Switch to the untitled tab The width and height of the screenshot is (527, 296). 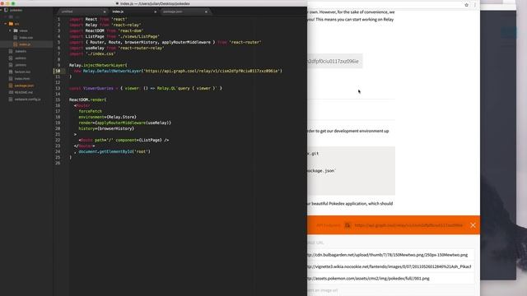82,12
